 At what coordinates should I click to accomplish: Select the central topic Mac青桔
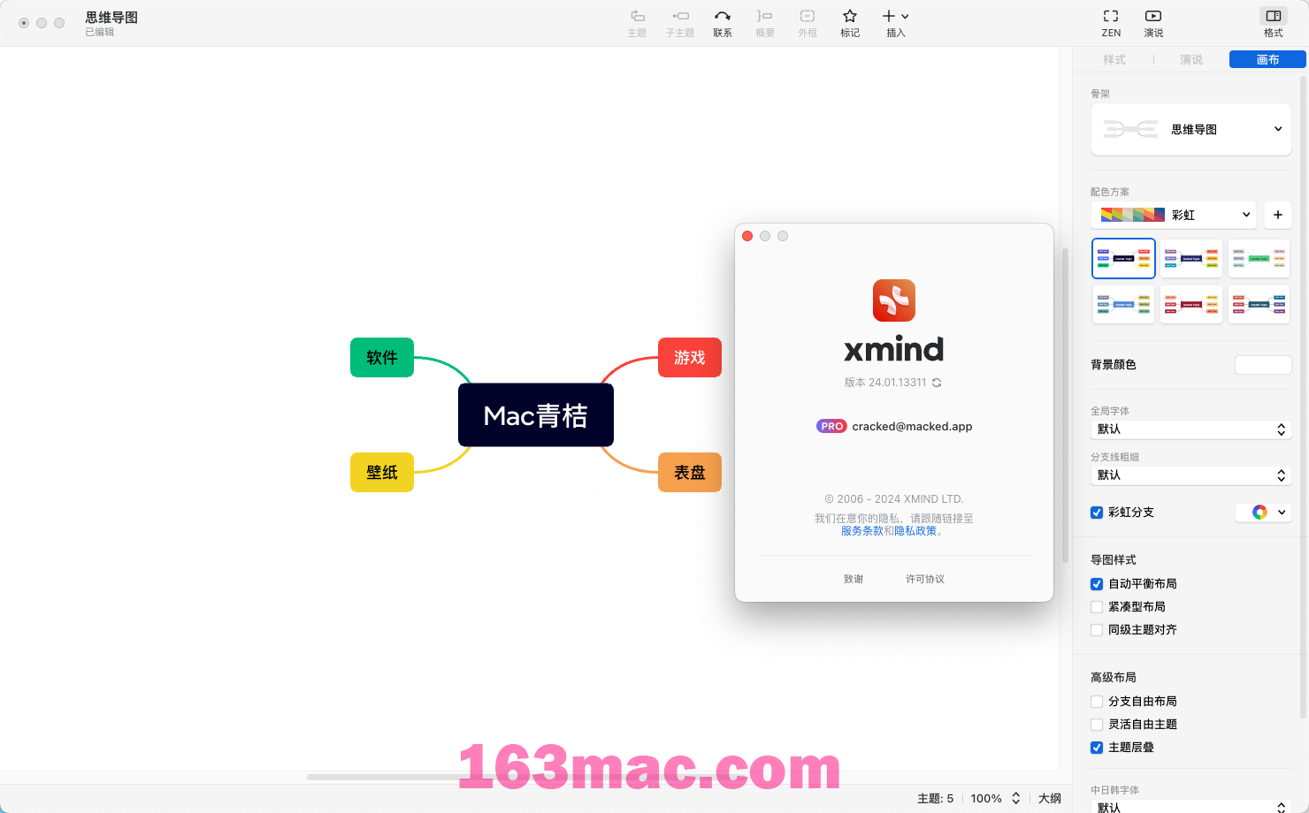536,415
